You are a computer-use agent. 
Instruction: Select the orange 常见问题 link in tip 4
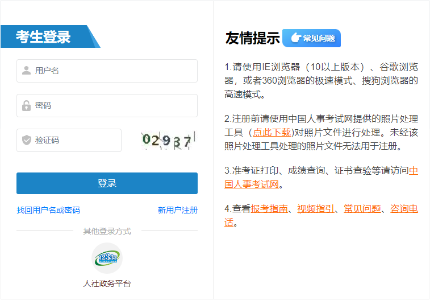(362, 209)
